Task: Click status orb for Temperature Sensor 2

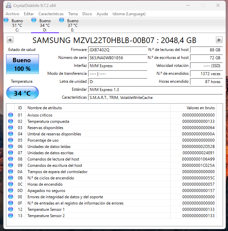Action: click(11, 216)
